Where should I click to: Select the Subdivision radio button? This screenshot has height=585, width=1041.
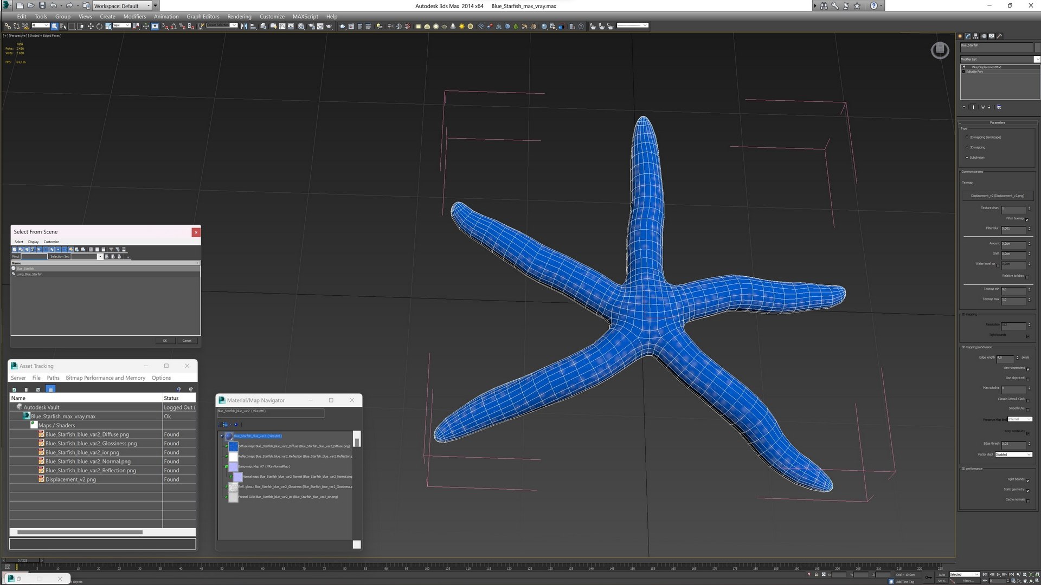(x=967, y=158)
